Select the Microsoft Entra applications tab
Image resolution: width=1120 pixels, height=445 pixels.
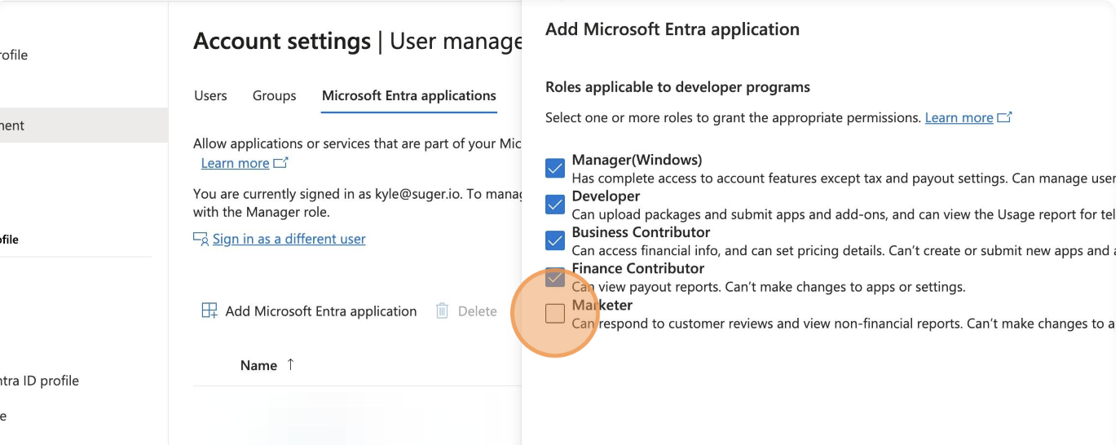[x=409, y=95]
